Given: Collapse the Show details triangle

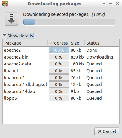Looking at the screenshot, I should (5, 35).
